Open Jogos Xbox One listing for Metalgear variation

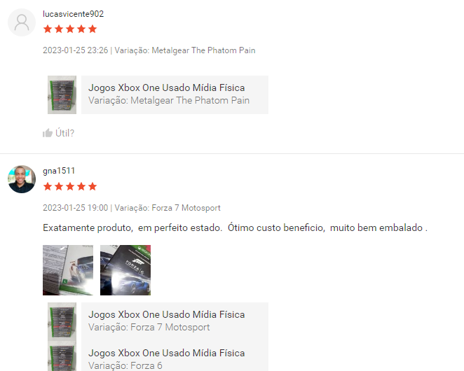pos(175,95)
